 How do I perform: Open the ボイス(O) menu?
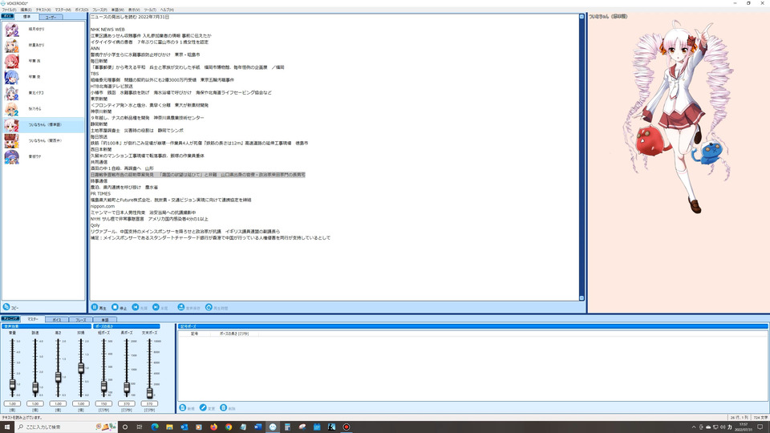(82, 10)
